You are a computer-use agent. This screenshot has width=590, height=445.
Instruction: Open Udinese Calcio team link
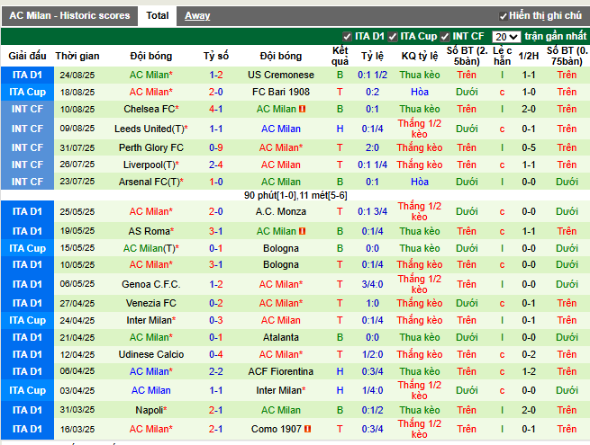[151, 354]
